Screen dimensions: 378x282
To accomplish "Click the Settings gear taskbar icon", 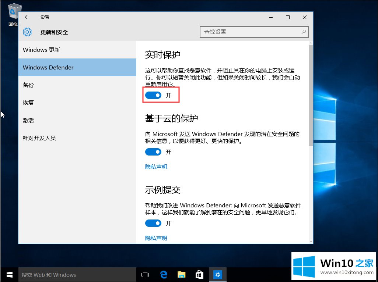I will pos(218,275).
